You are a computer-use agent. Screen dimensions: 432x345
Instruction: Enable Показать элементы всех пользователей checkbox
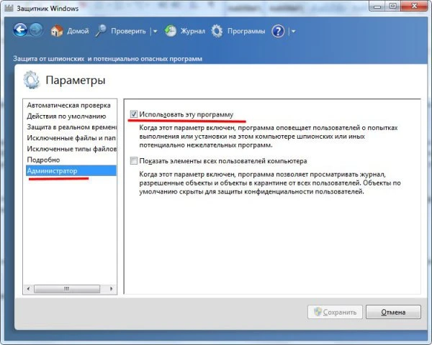134,161
